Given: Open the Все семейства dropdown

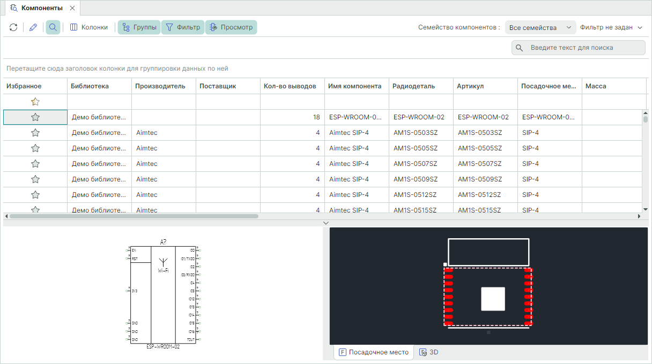Looking at the screenshot, I should [540, 27].
